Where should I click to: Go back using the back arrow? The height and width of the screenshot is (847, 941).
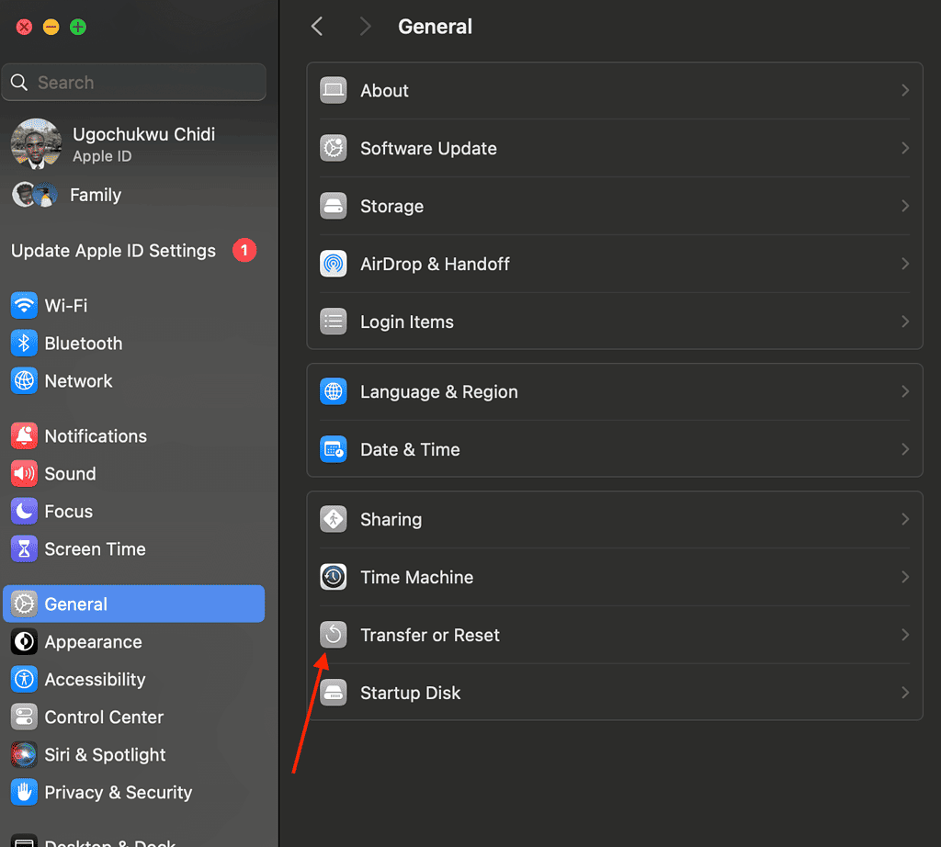pyautogui.click(x=317, y=27)
